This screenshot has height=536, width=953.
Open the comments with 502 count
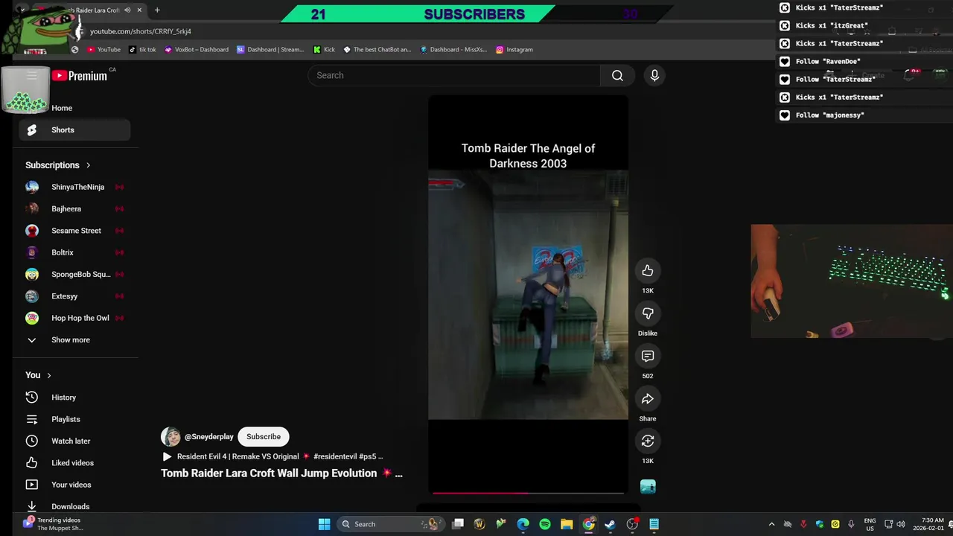pos(648,356)
